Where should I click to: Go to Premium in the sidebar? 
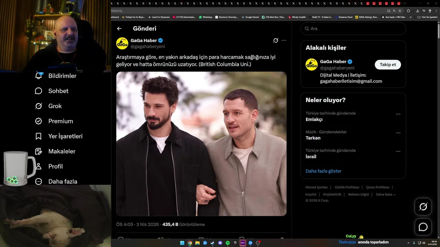[x=54, y=121]
